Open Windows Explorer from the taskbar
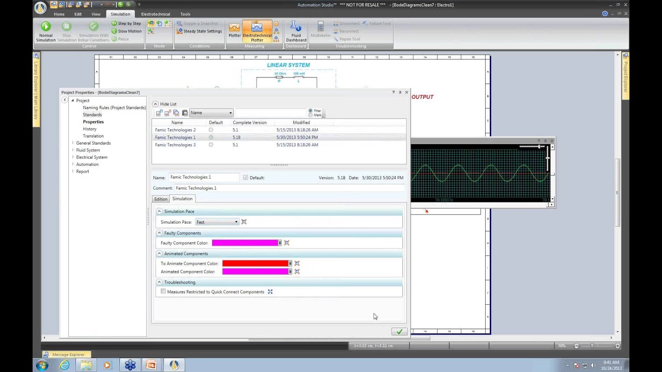Image resolution: width=662 pixels, height=372 pixels. [86, 365]
